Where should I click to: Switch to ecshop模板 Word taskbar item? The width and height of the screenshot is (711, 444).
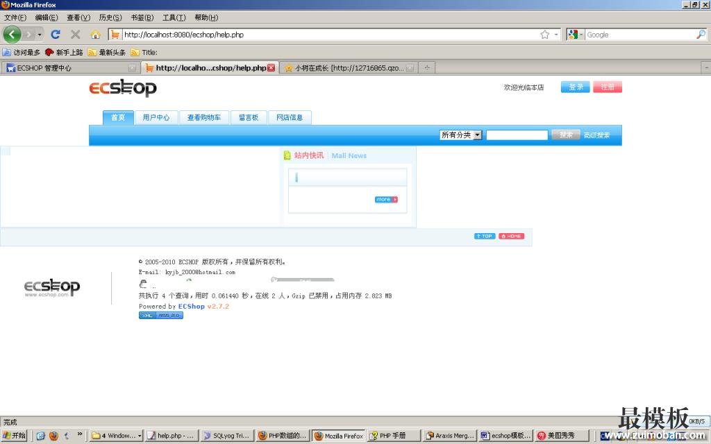click(505, 436)
